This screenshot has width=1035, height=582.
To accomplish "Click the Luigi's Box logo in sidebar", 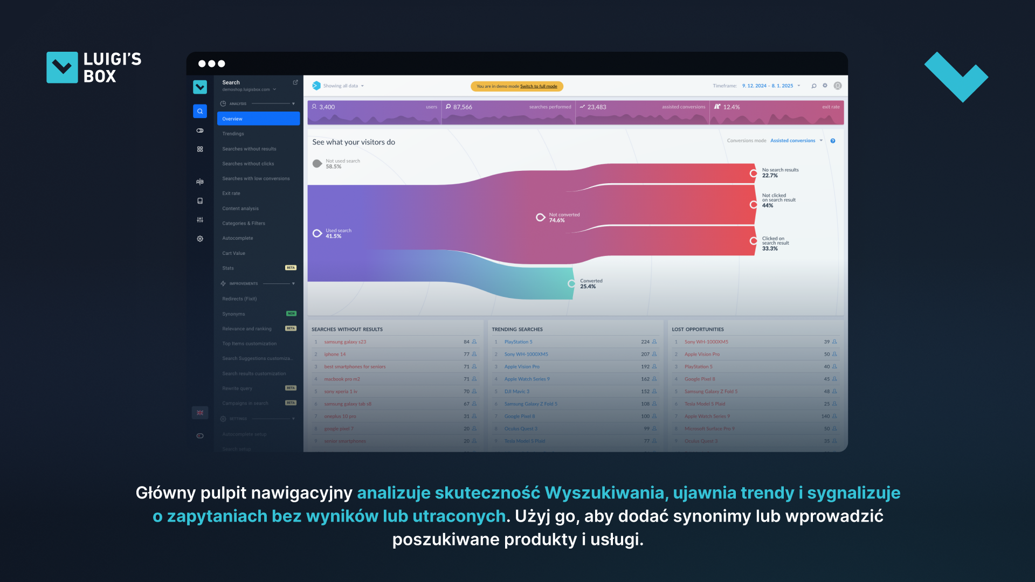I will [x=200, y=87].
